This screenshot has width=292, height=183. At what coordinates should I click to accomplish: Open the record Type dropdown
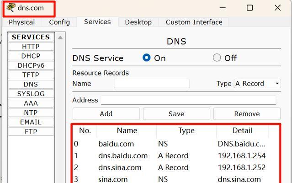tap(257, 83)
